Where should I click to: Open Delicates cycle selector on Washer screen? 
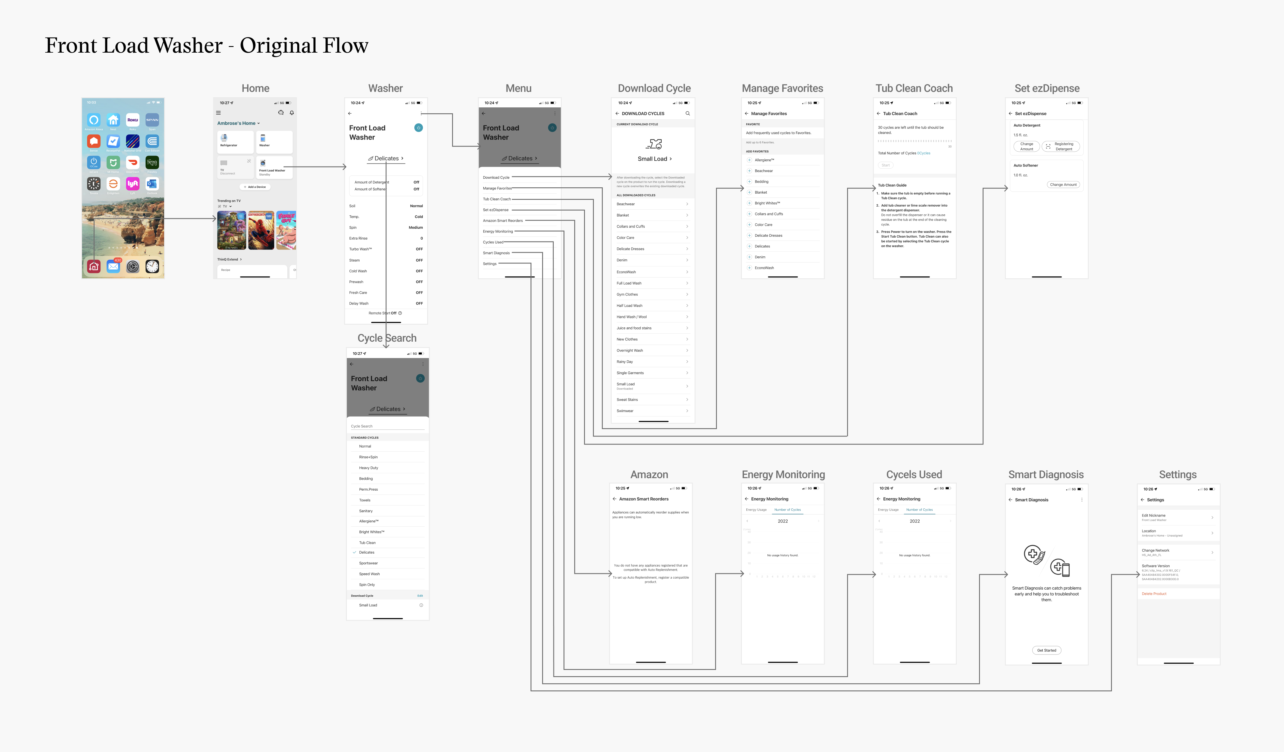point(386,158)
